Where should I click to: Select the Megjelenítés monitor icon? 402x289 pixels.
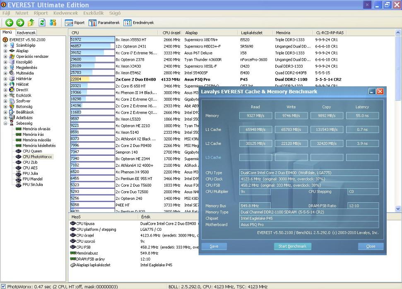[12, 68]
